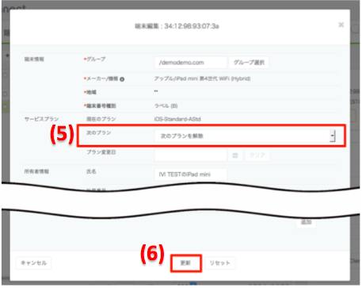Open the 次のプラン dropdown
Viewport: 362px width, 288px height.
245,136
